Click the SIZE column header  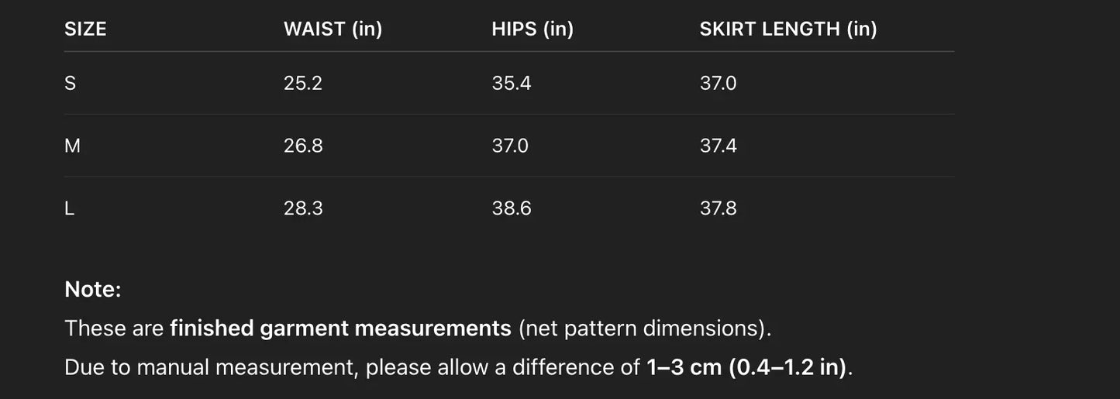pos(85,29)
